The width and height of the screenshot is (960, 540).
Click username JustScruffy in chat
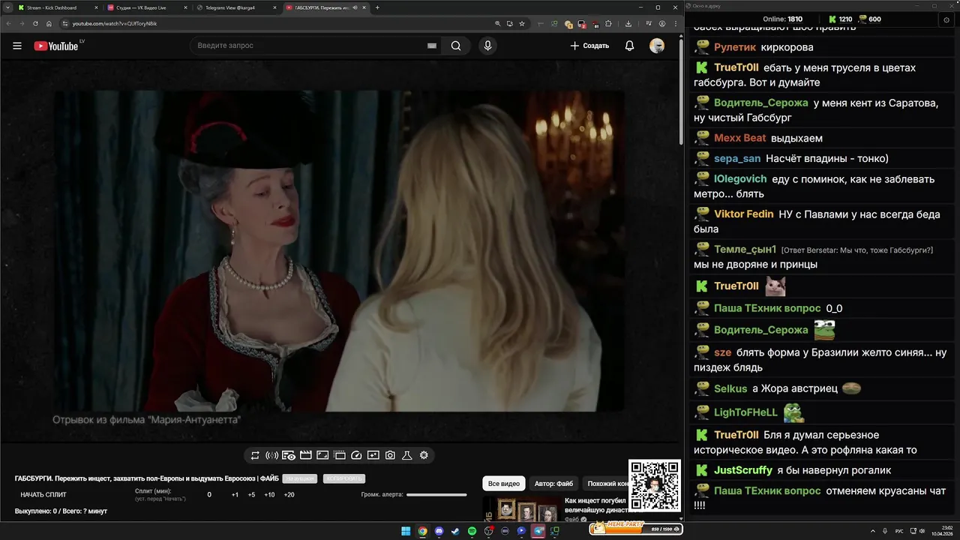pyautogui.click(x=742, y=470)
